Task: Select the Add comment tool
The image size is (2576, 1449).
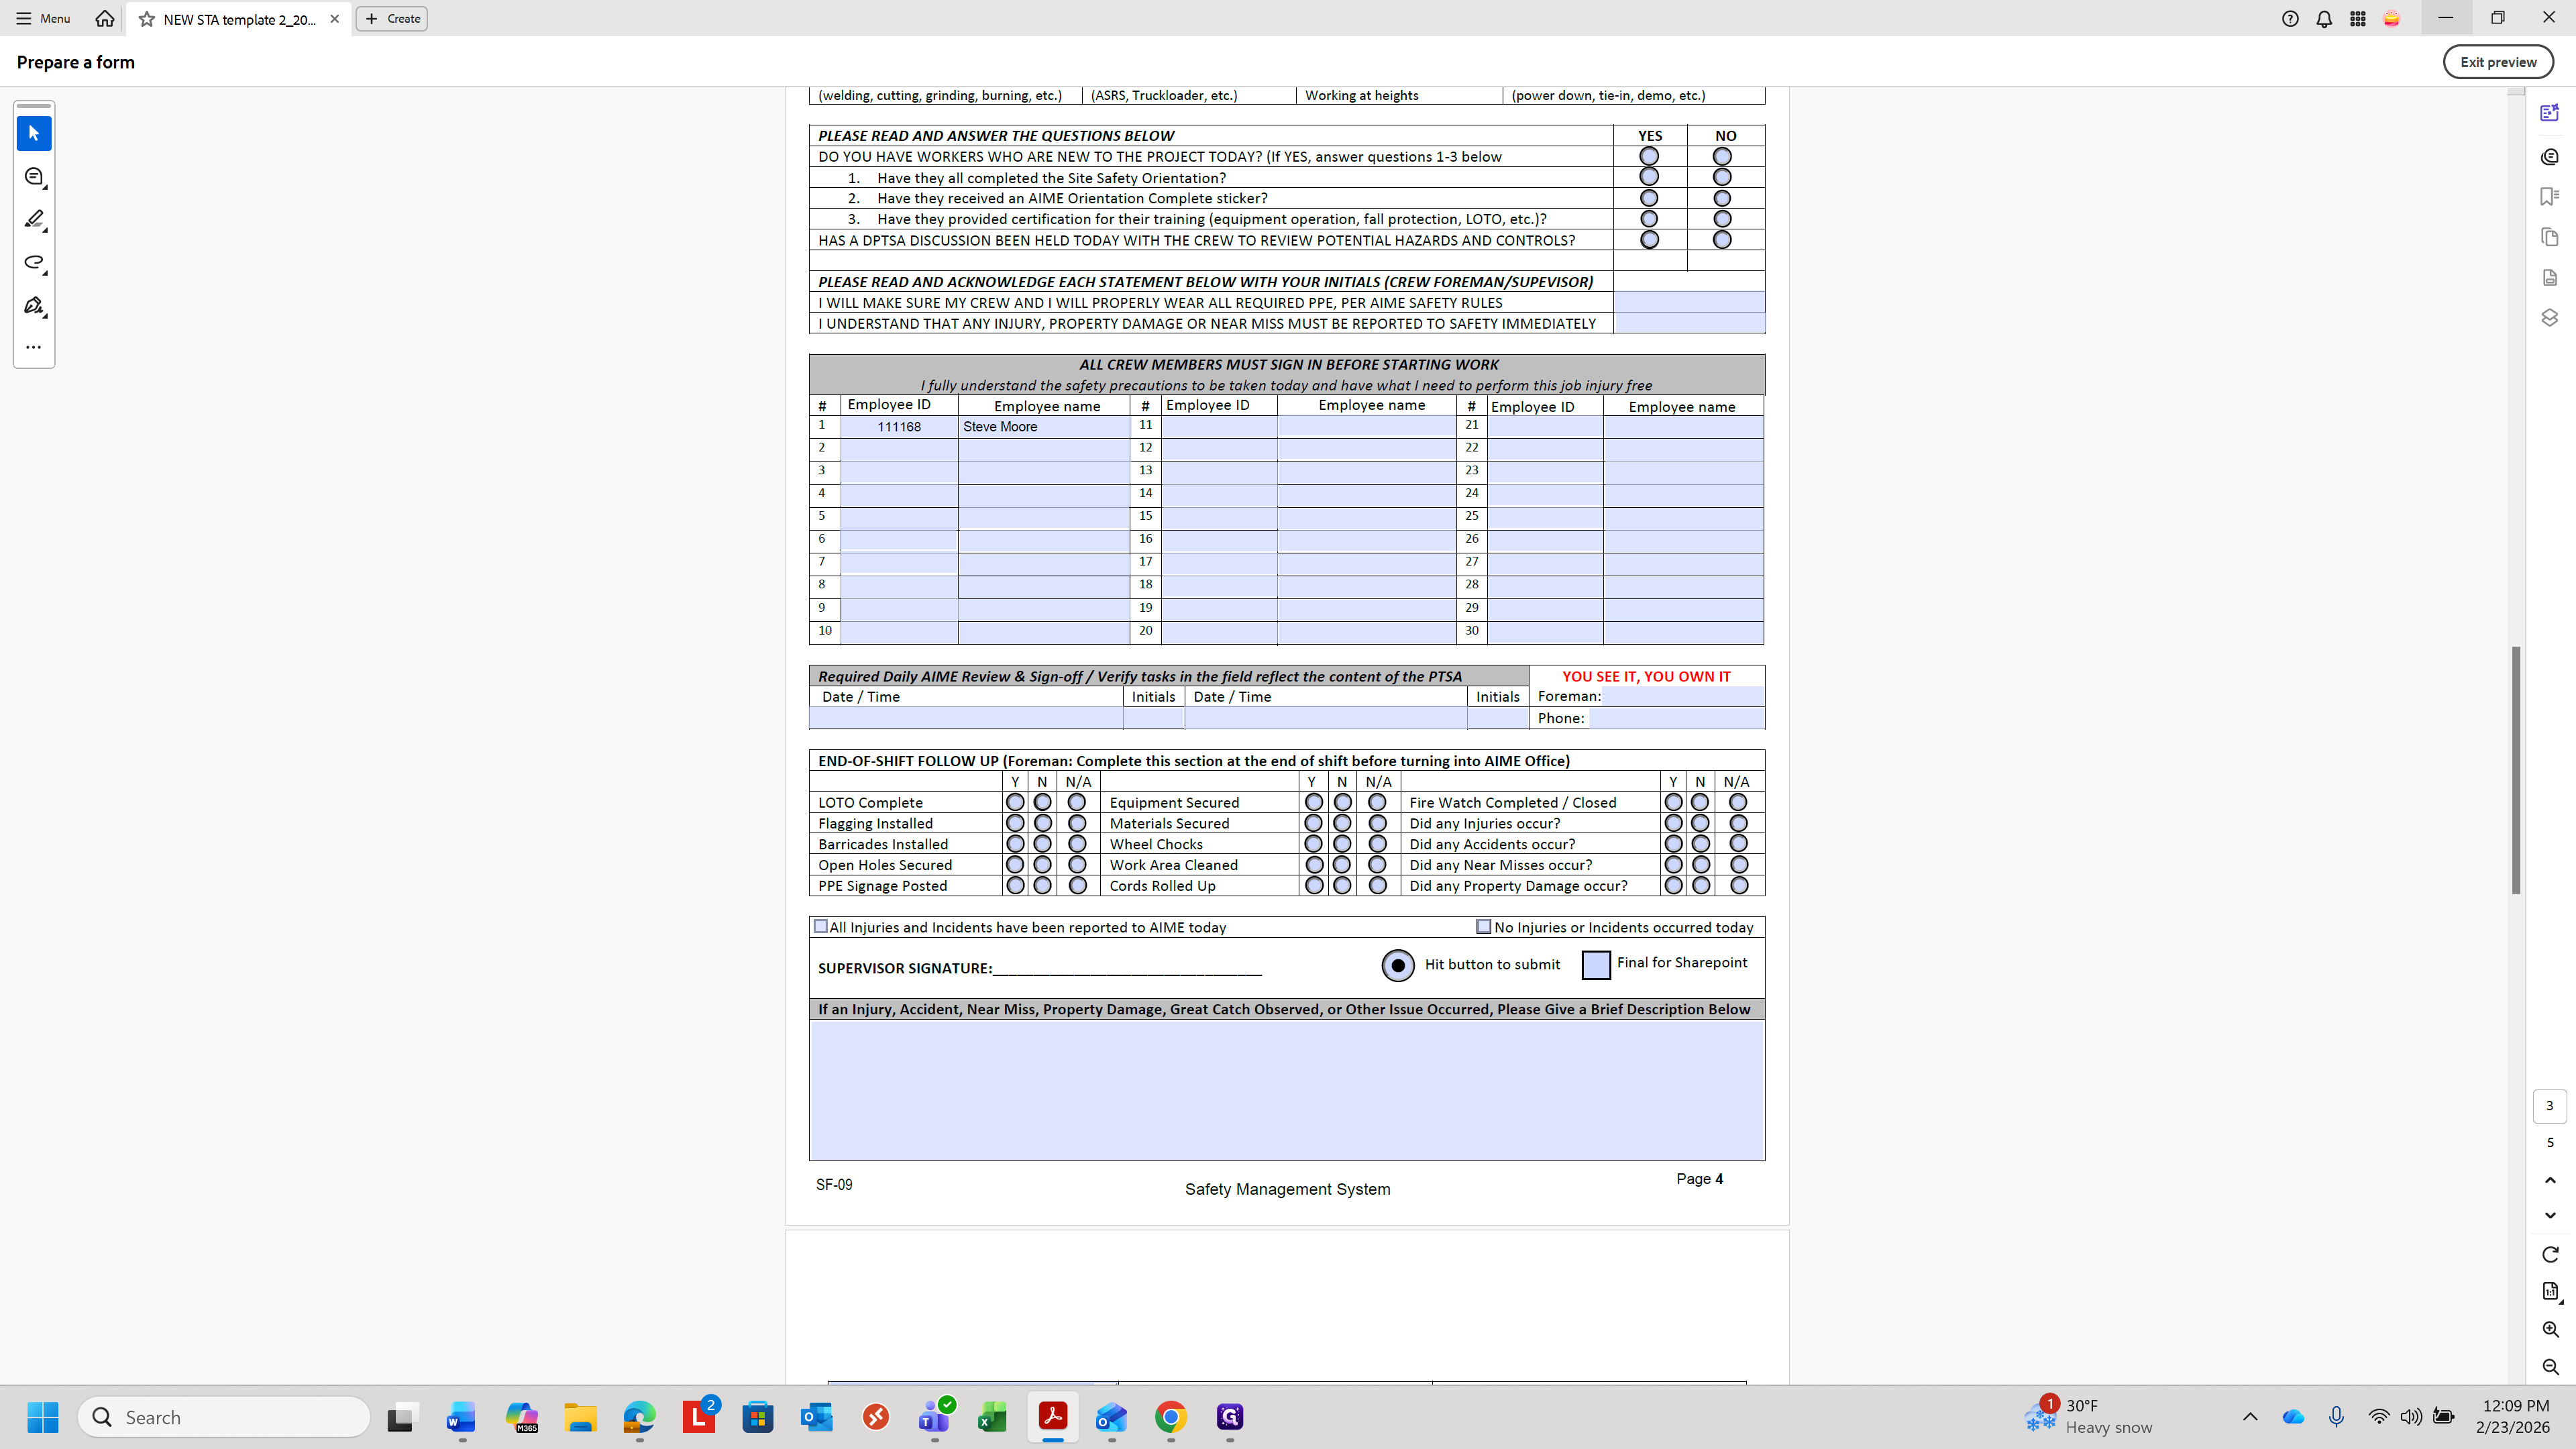Action: point(33,177)
